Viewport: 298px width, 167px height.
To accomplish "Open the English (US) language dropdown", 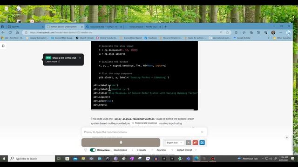I will pyautogui.click(x=175, y=142).
